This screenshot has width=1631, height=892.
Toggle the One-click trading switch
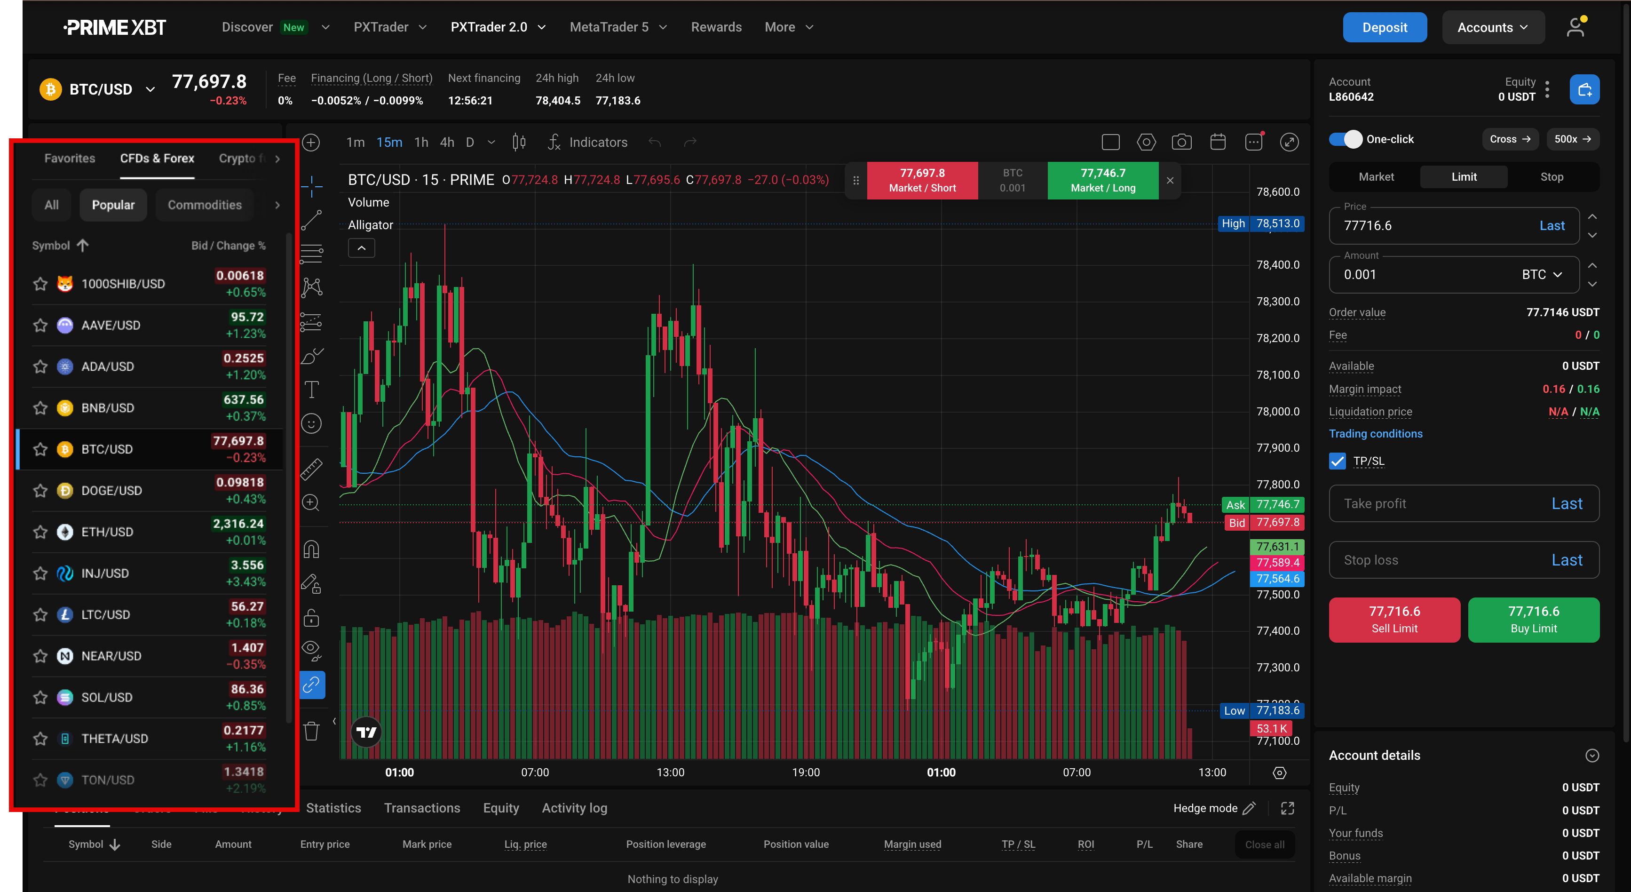point(1345,139)
